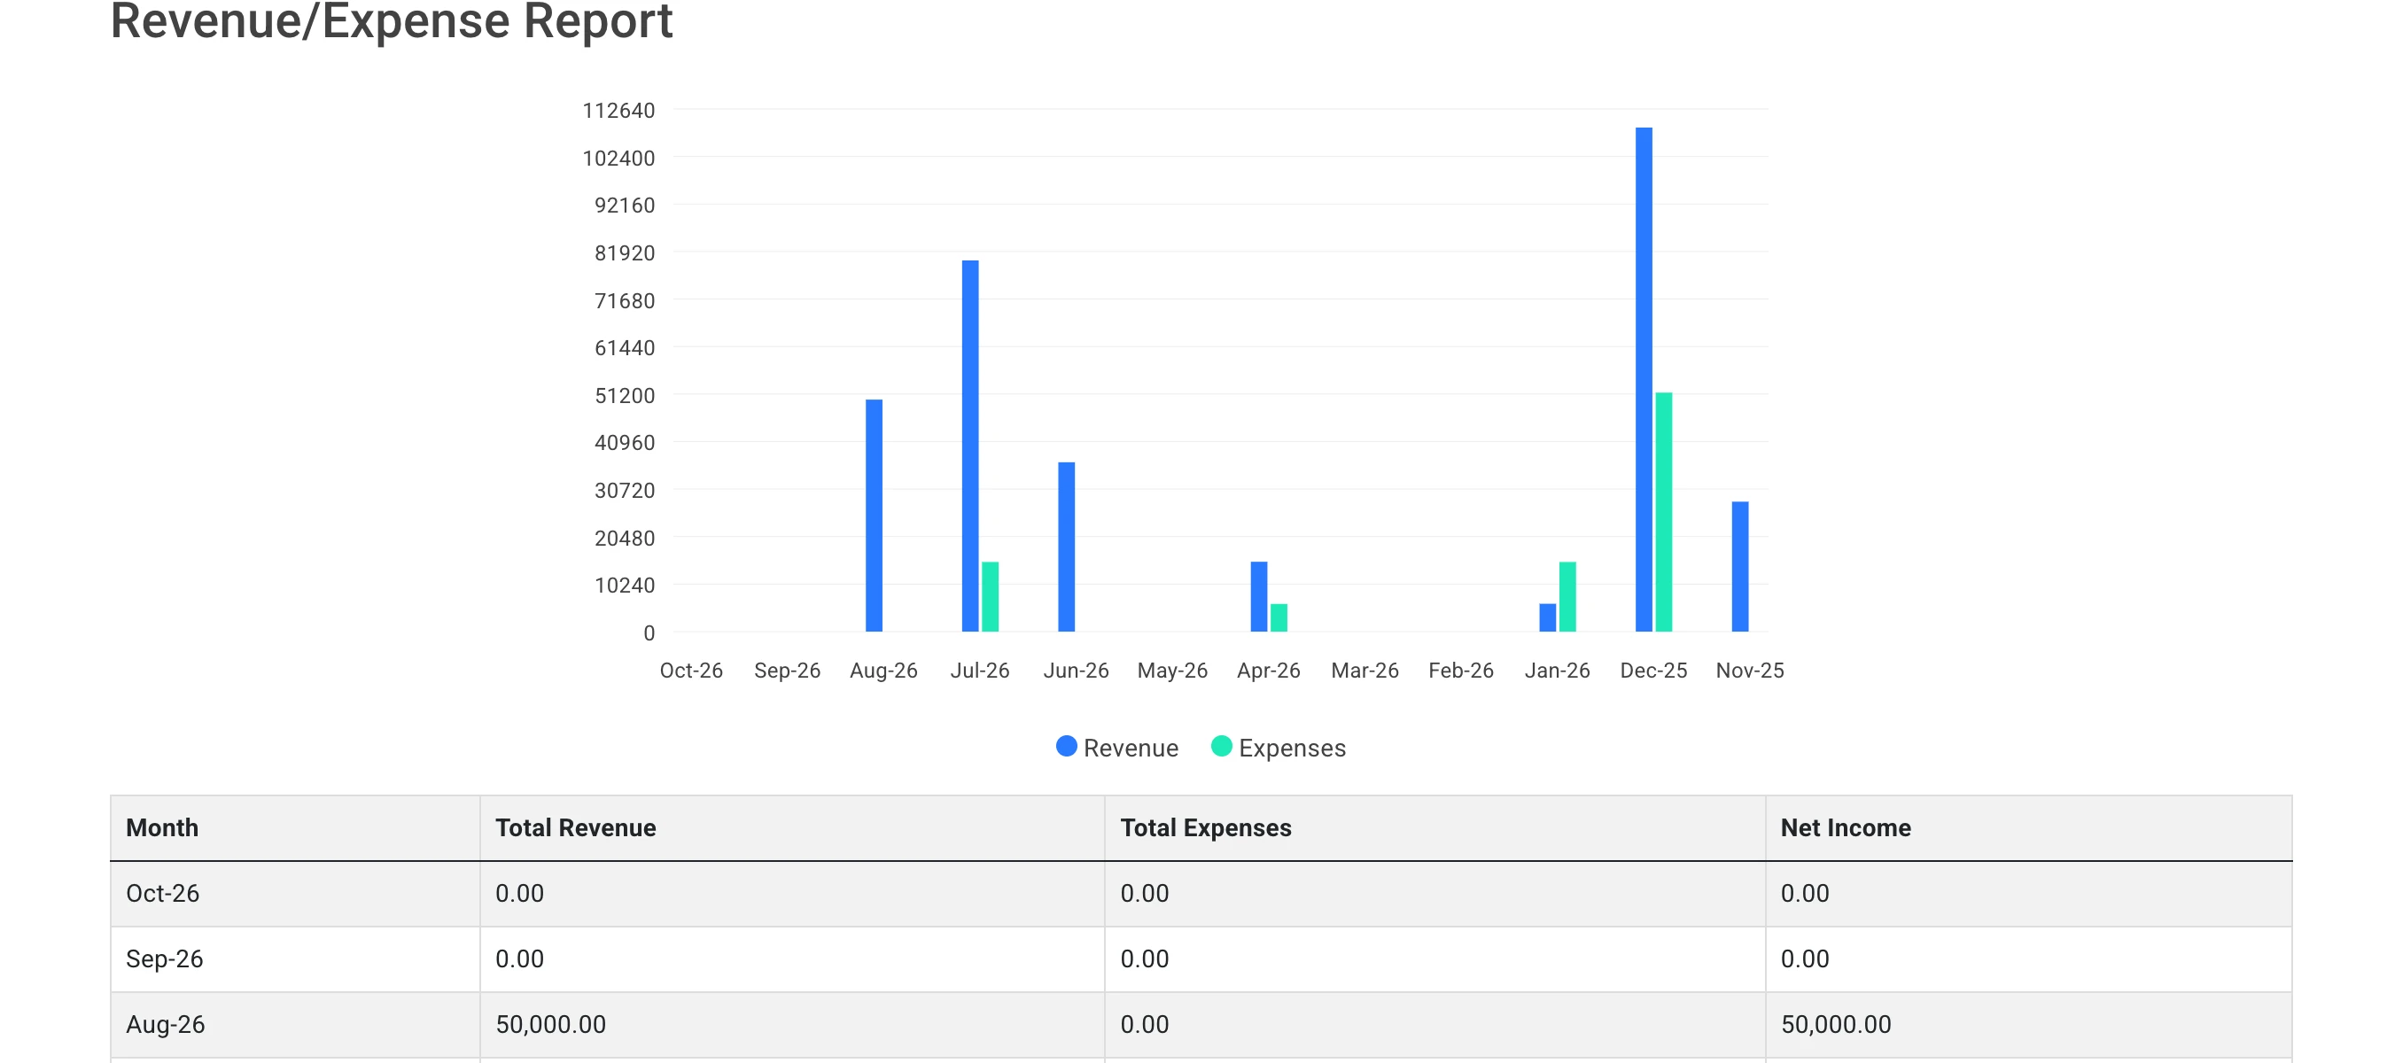The width and height of the screenshot is (2387, 1063).
Task: Click the May-26 axis label
Action: pos(1171,670)
